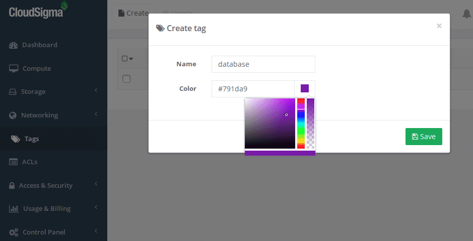Open Usage & Billing menu item

[47, 208]
